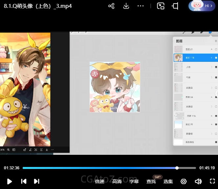Toggle visibility checkbox for 气球 layer
This screenshot has width=218, height=189.
216,78
